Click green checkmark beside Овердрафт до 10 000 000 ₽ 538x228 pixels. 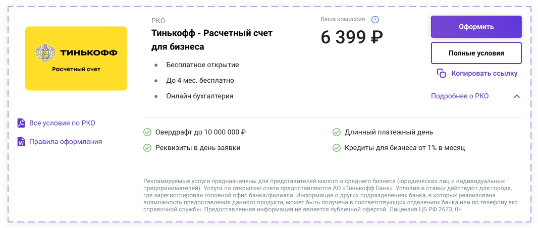point(147,133)
